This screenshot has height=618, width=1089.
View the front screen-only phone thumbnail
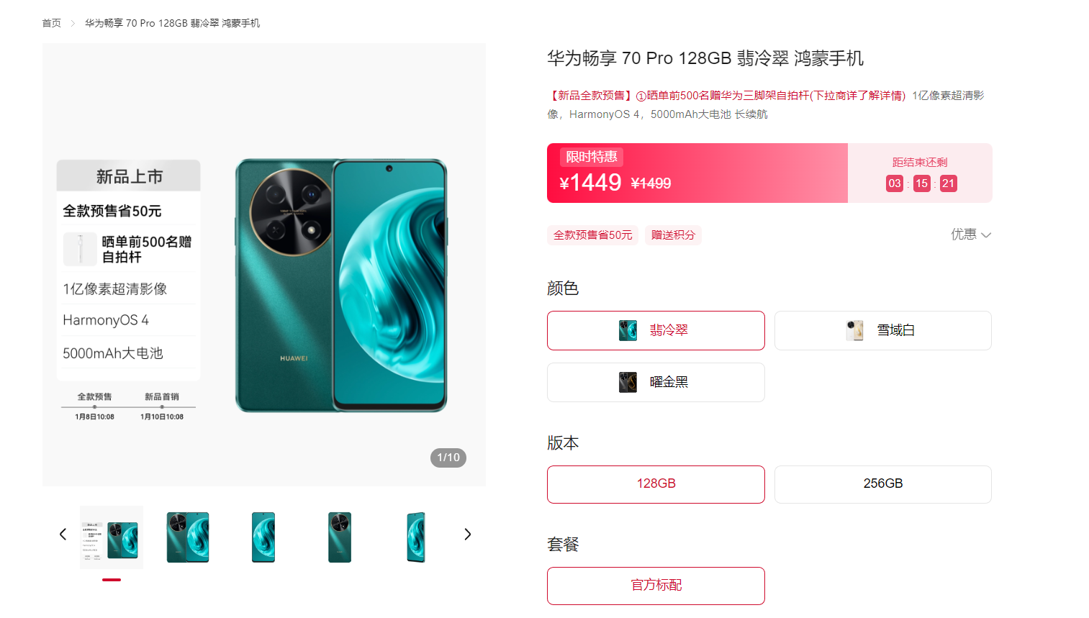click(x=263, y=537)
